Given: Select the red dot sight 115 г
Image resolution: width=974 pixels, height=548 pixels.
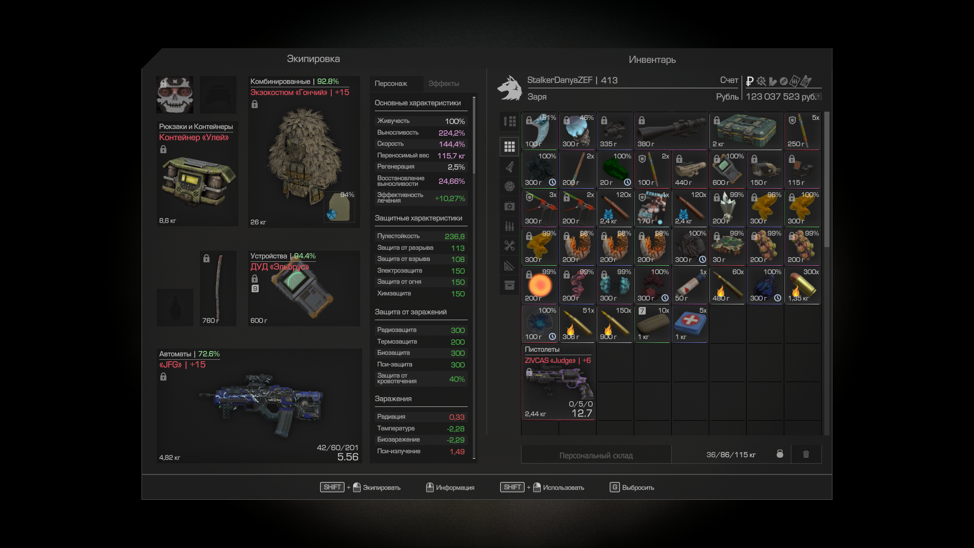Looking at the screenshot, I should pos(803,169).
